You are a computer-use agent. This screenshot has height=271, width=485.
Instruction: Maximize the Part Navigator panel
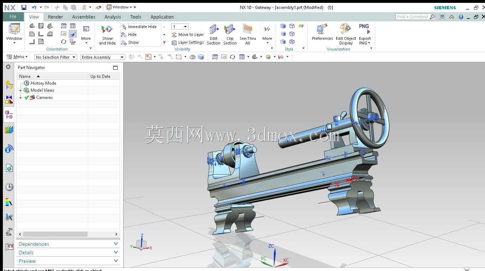pos(115,68)
